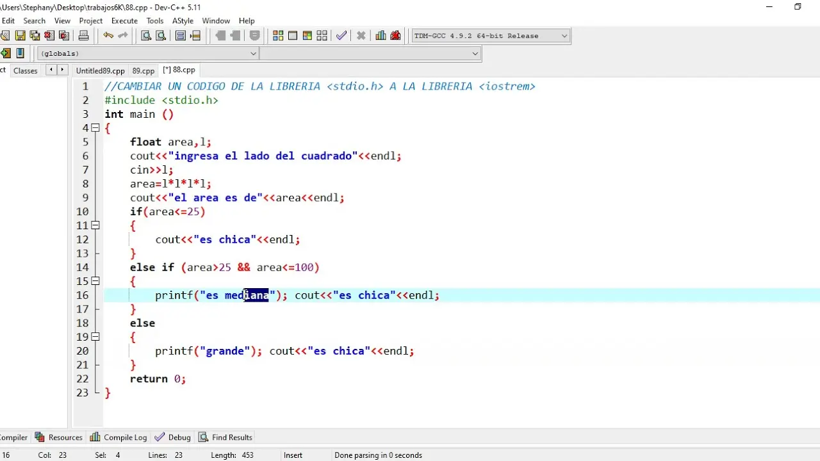The image size is (820, 461).
Task: Open the Execute menu
Action: [124, 20]
